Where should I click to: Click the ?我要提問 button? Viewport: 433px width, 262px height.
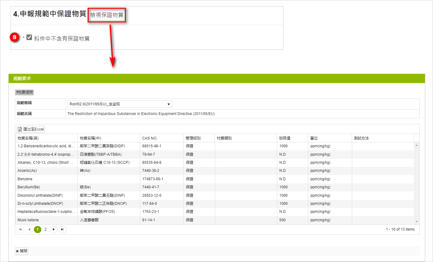point(24,92)
